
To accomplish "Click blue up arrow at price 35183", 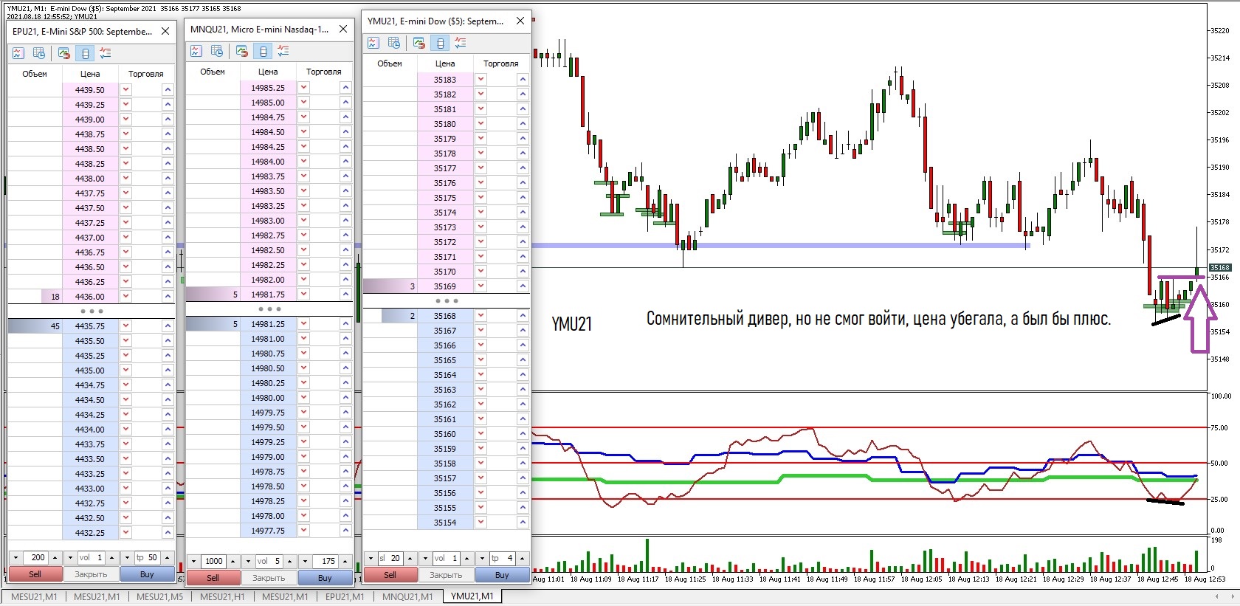I will [523, 79].
